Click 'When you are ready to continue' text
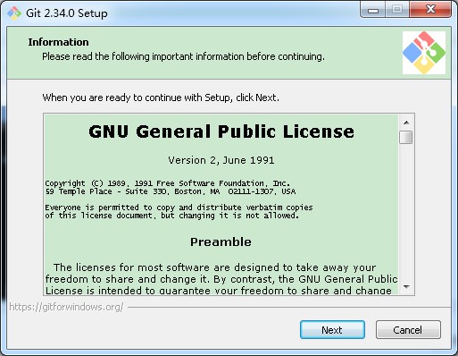 (161, 97)
